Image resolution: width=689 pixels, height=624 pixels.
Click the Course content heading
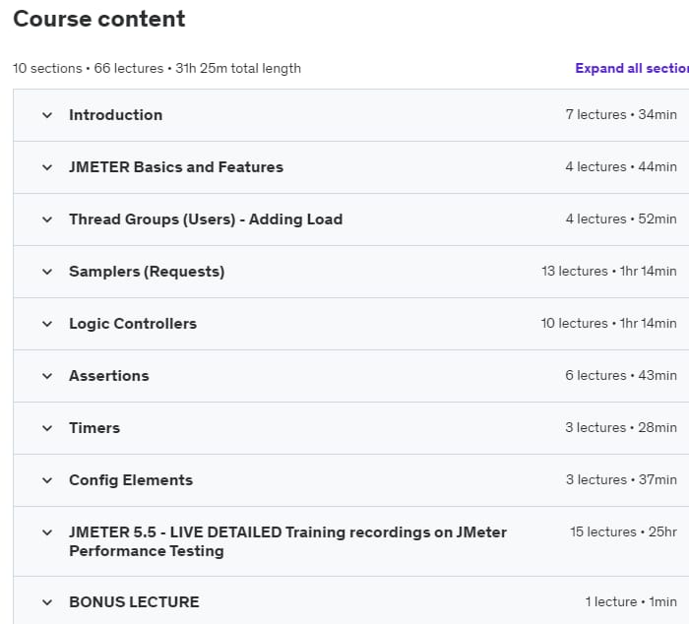pyautogui.click(x=99, y=19)
